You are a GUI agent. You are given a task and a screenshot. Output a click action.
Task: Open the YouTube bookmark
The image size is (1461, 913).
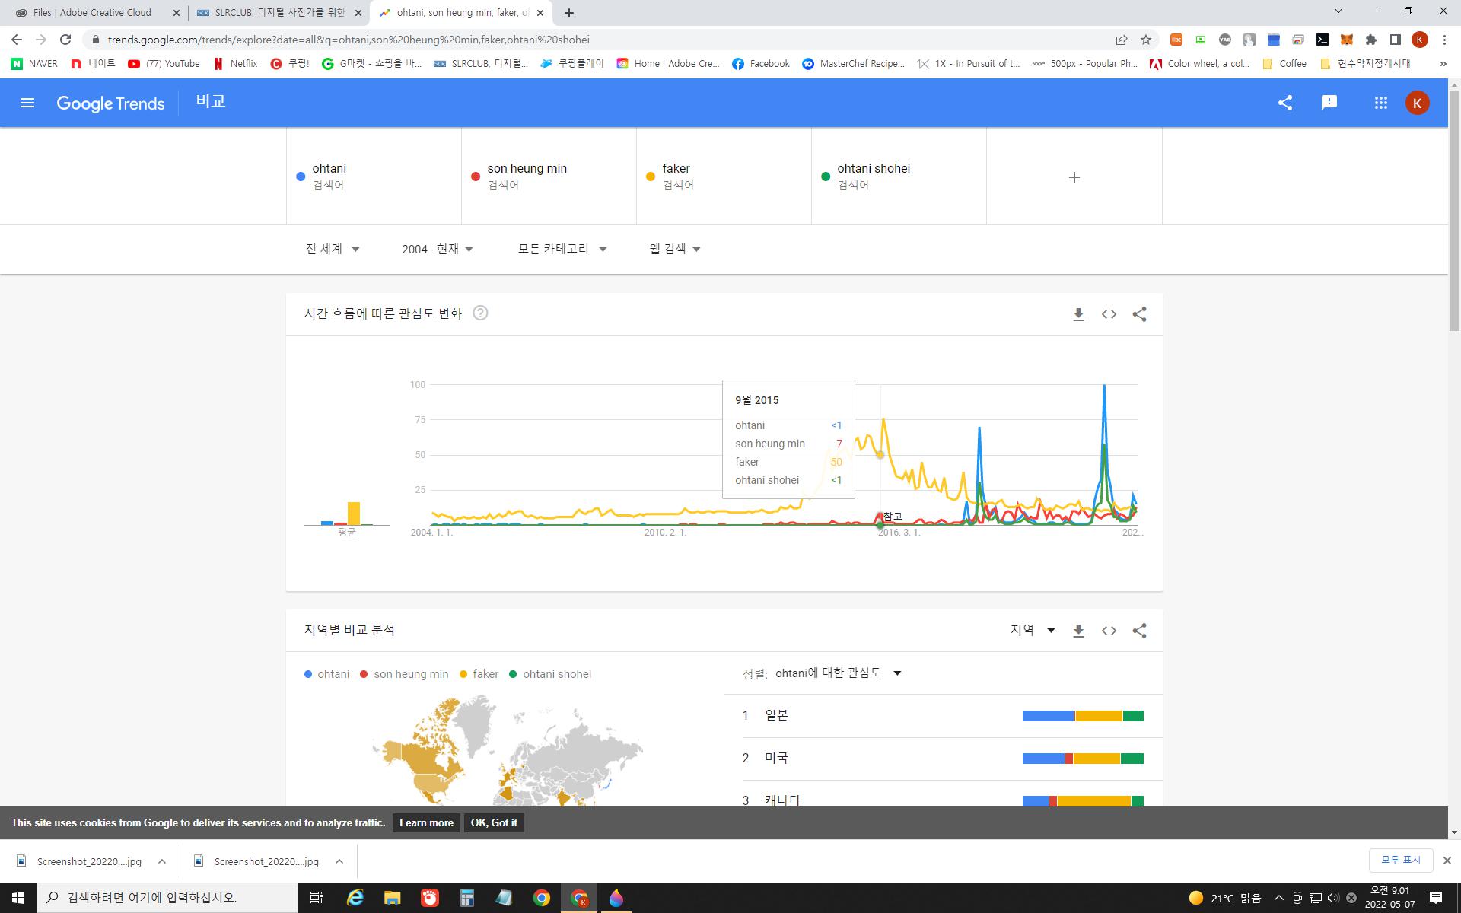[x=164, y=64]
